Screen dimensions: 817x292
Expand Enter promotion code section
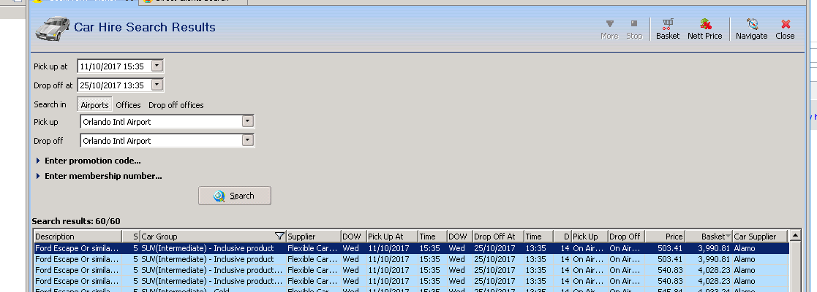tap(89, 161)
